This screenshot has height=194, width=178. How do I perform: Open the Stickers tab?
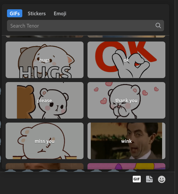point(37,13)
